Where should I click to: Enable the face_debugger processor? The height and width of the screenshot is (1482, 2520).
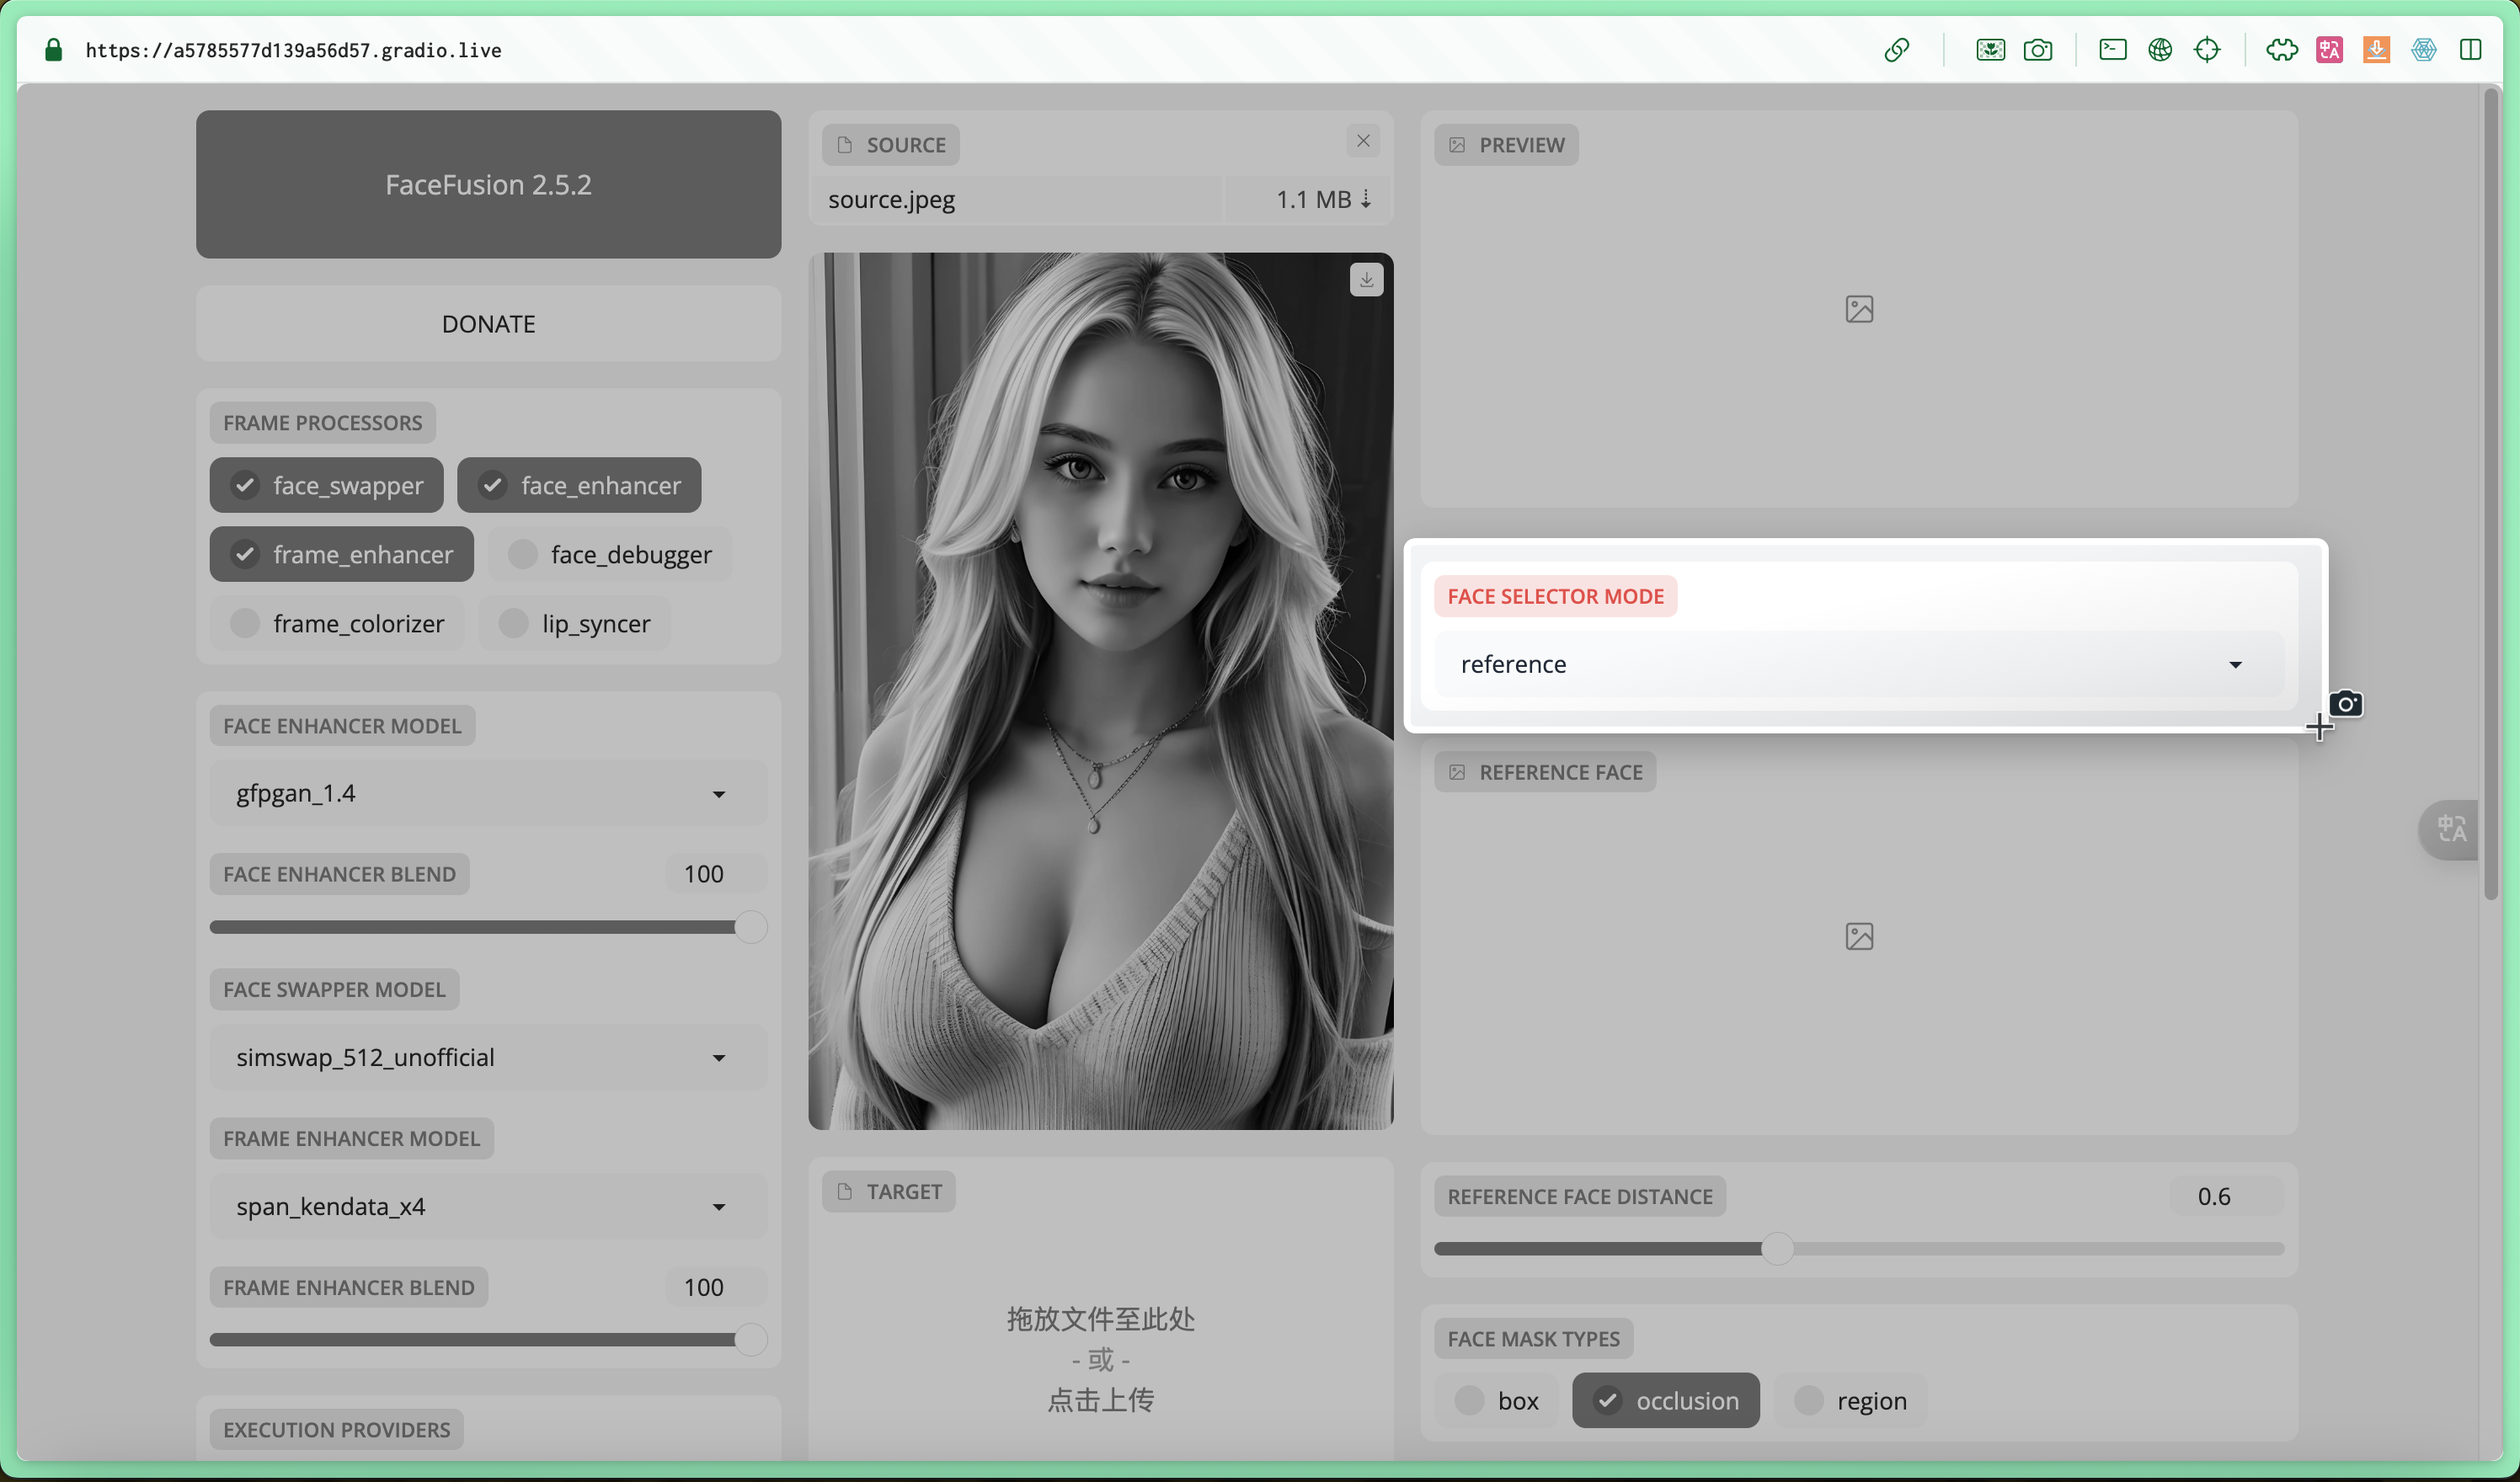tap(609, 554)
